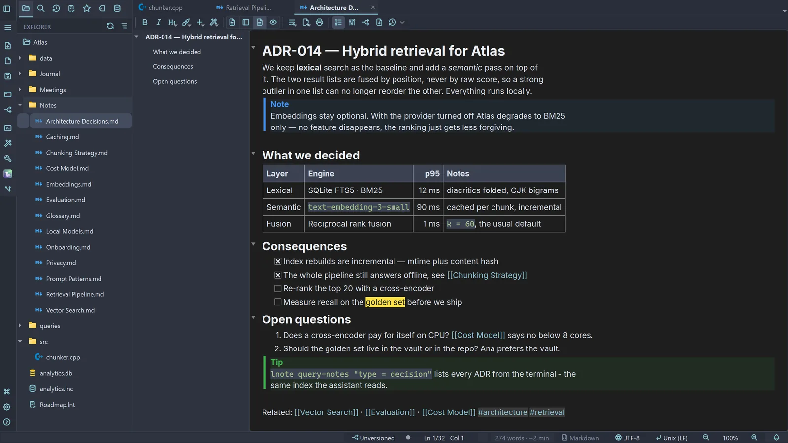Click the print icon in toolbar
This screenshot has width=788, height=443.
pos(319,22)
